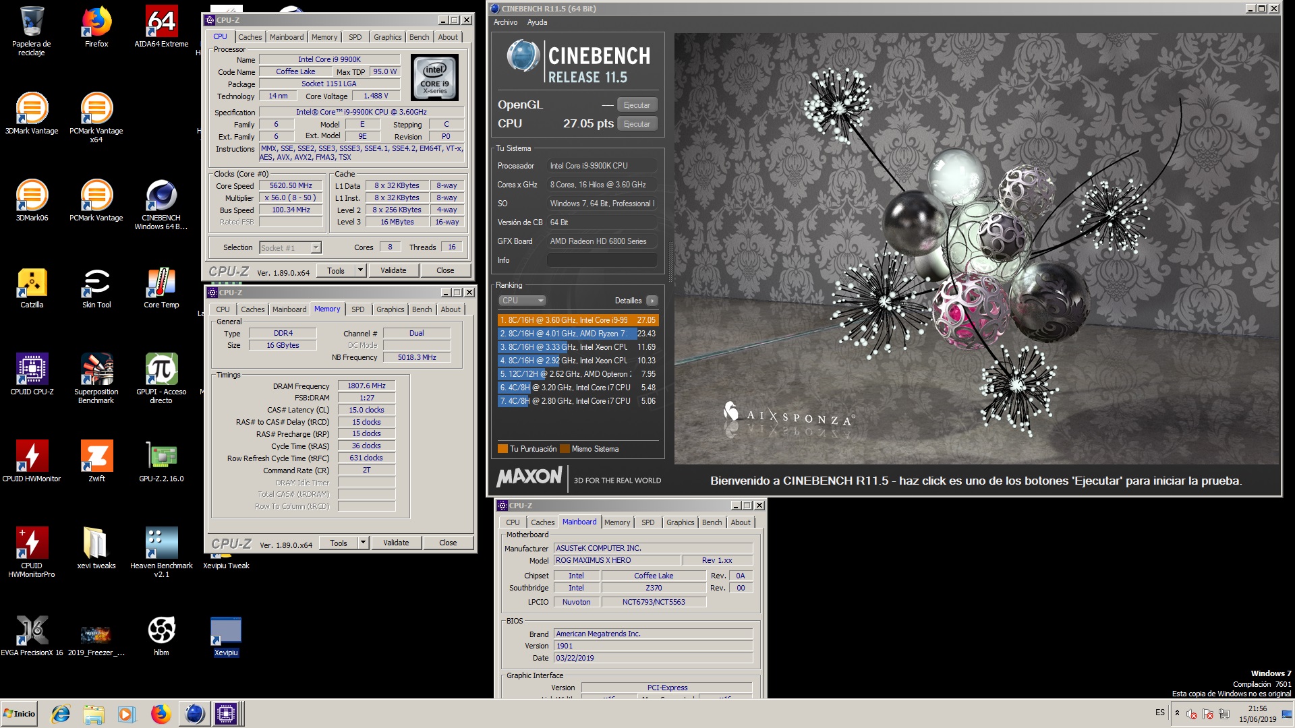Launch Core Temp from the desktop
Viewport: 1295px width, 728px height.
(x=161, y=287)
